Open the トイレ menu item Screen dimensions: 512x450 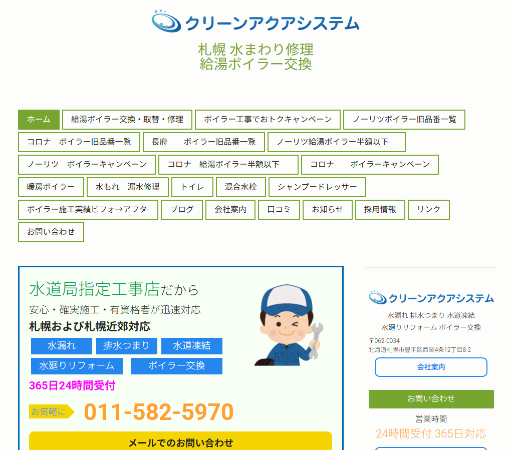coord(192,187)
